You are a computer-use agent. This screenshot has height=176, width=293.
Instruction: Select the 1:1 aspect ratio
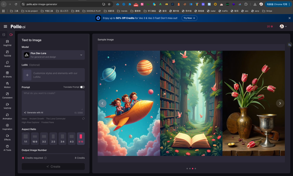(x=26, y=139)
